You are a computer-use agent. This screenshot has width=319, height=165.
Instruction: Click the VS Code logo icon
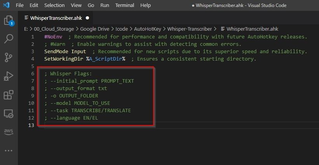(6, 5)
